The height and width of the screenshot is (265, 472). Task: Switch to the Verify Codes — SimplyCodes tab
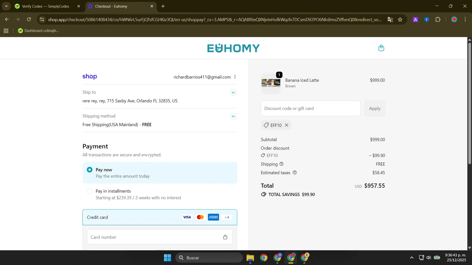48,6
